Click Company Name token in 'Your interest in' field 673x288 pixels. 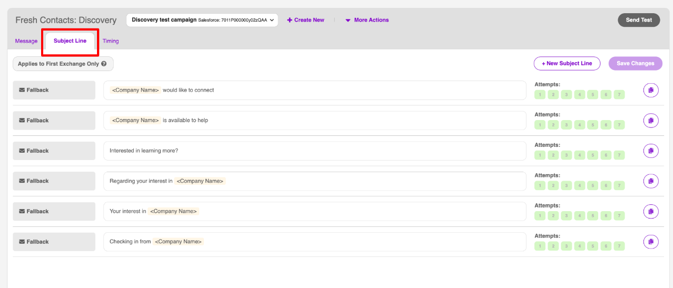tap(173, 211)
